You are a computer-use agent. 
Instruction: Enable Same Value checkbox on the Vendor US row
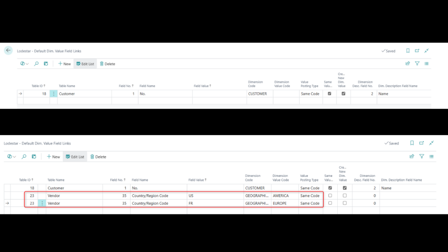(330, 196)
